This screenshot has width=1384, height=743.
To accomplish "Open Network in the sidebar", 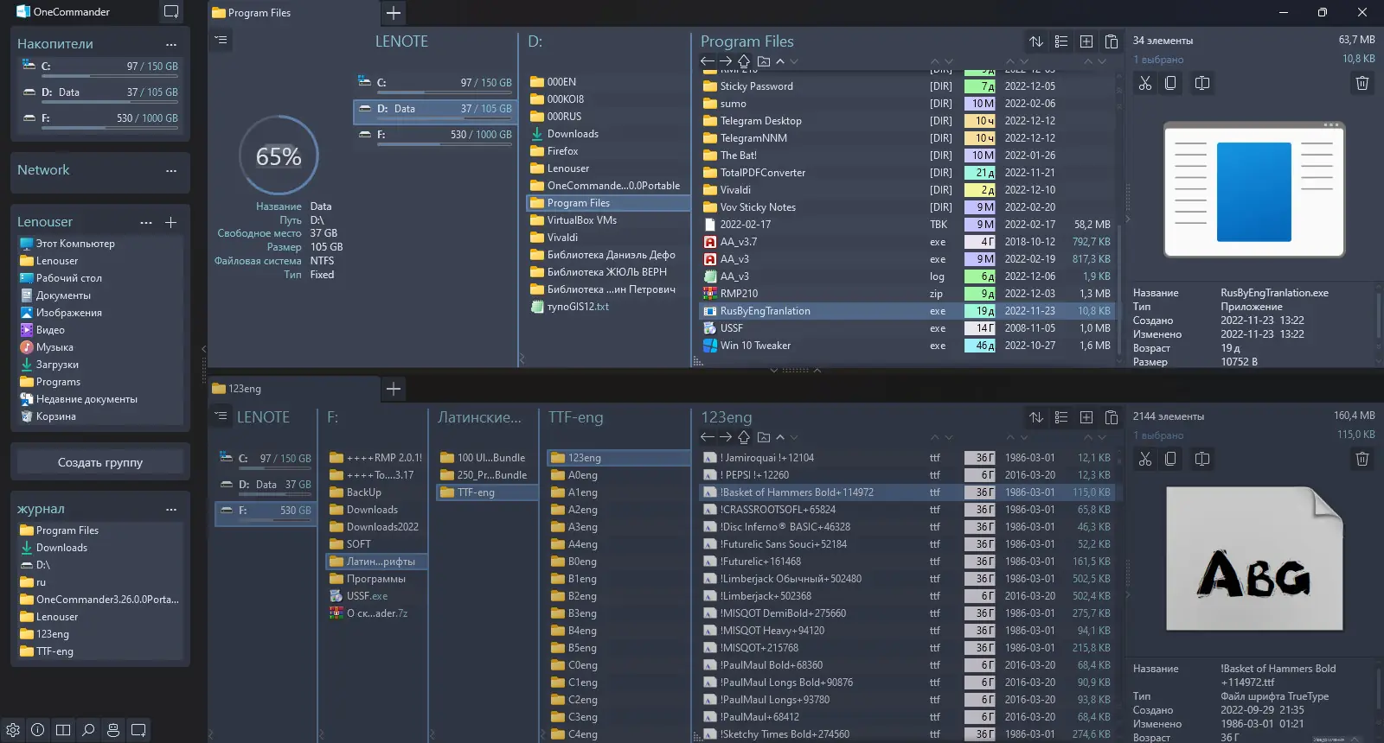I will tap(43, 170).
